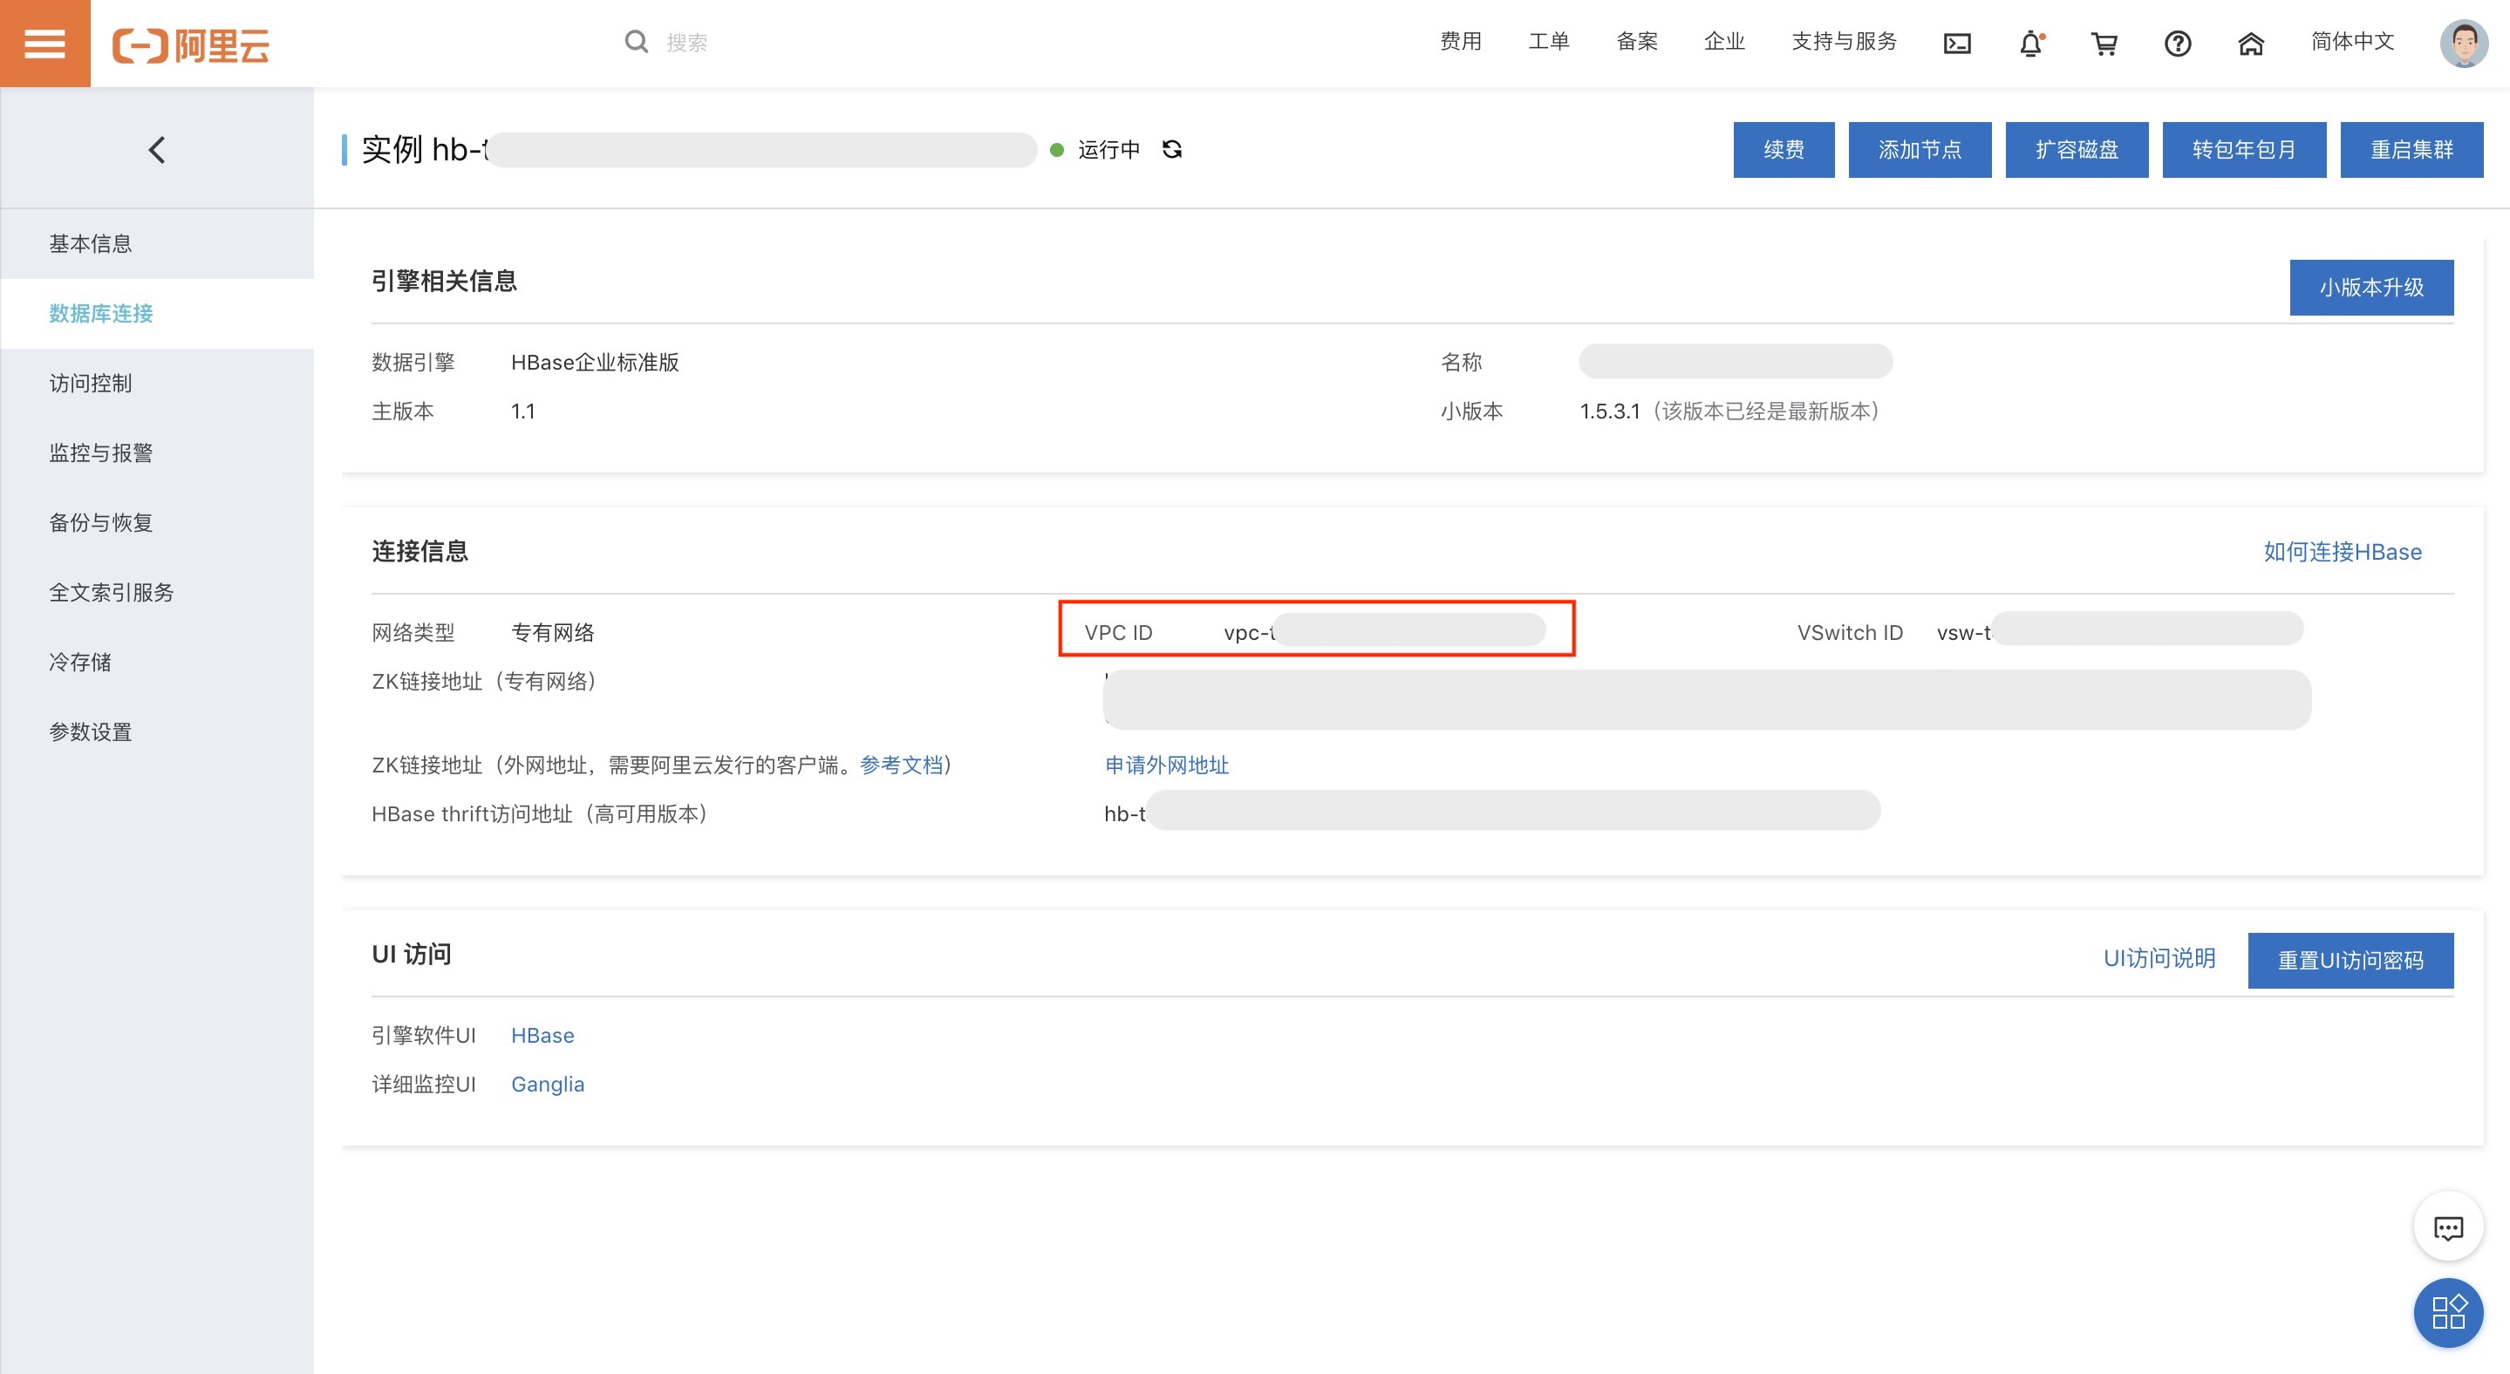Switch language via 简体中文
Screen dimensions: 2510x1374
[2352, 42]
